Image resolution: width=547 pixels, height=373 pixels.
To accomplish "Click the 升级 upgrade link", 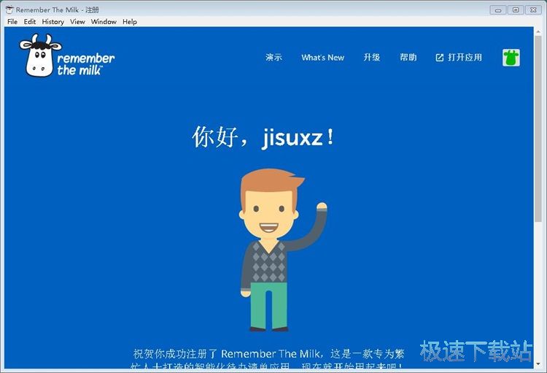I will 371,57.
